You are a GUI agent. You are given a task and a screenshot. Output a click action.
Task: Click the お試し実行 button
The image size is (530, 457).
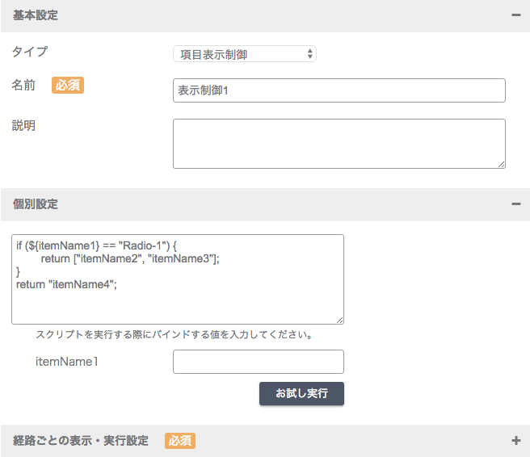(301, 393)
